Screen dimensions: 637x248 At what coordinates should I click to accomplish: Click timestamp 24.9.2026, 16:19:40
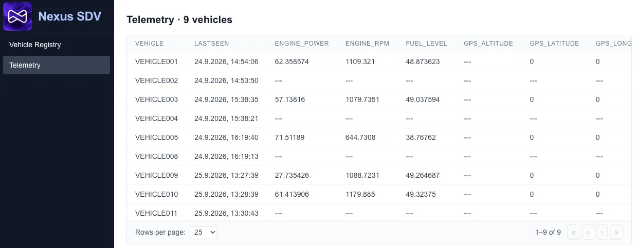point(226,137)
